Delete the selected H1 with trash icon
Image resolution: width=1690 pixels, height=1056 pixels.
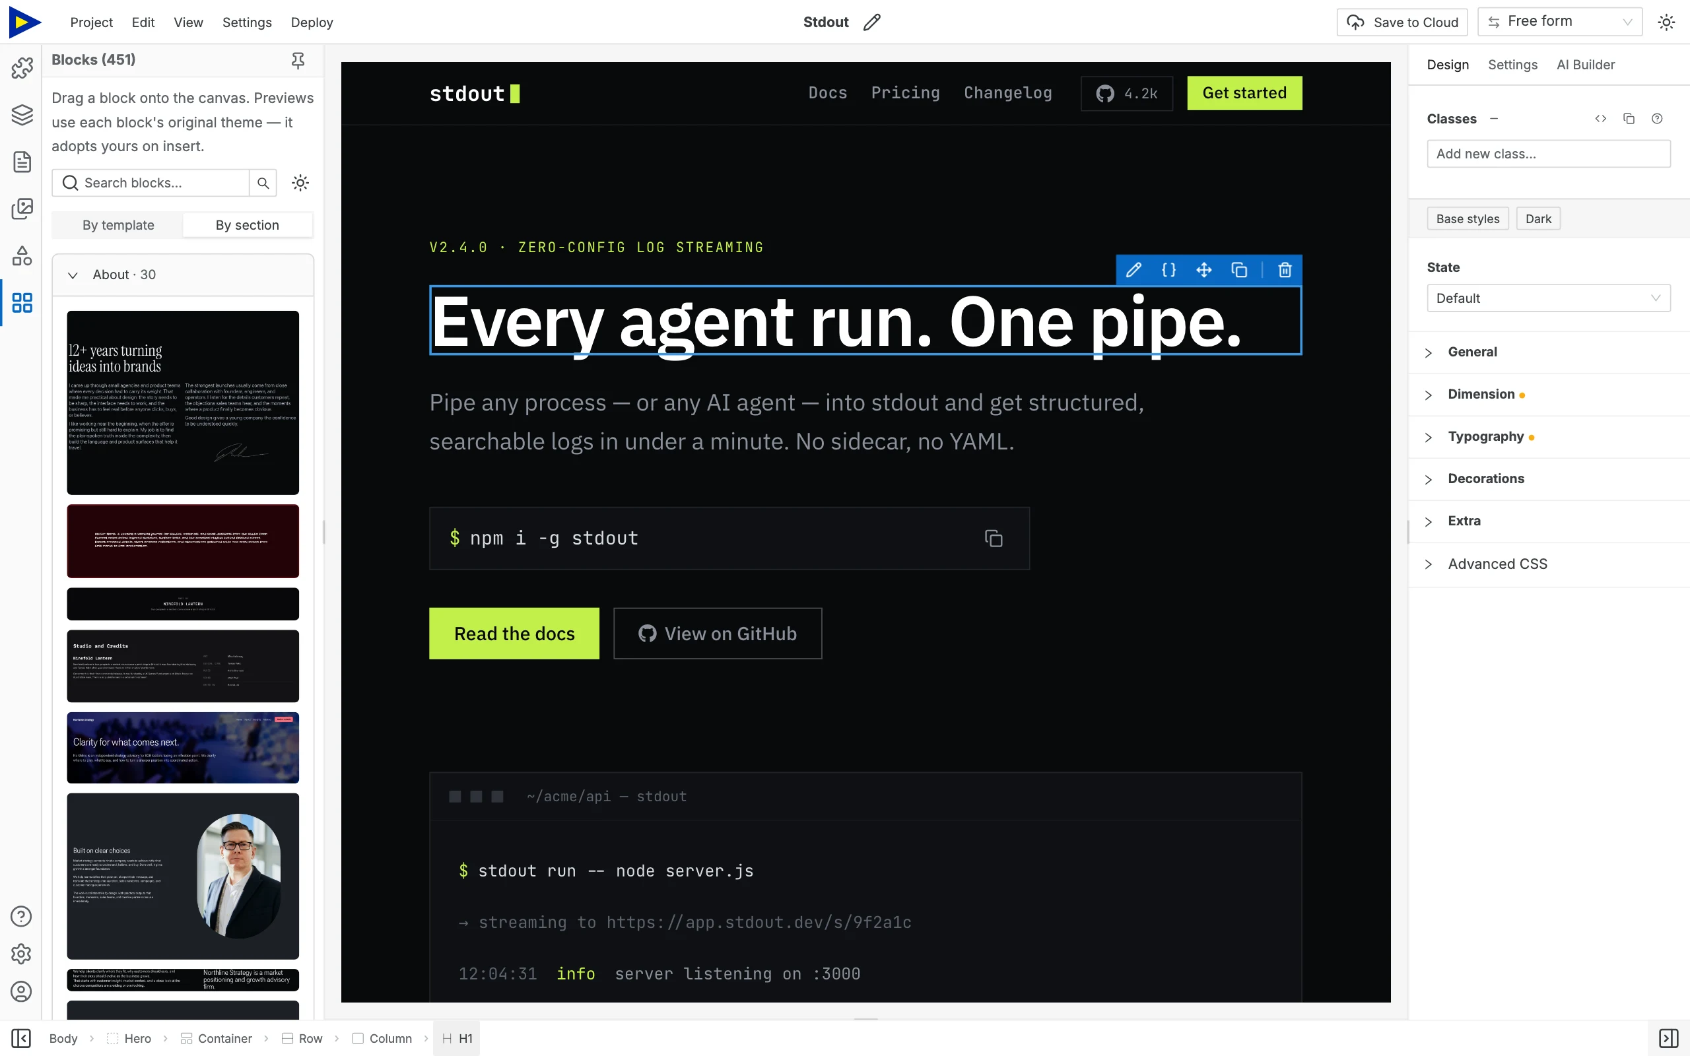[x=1285, y=269]
